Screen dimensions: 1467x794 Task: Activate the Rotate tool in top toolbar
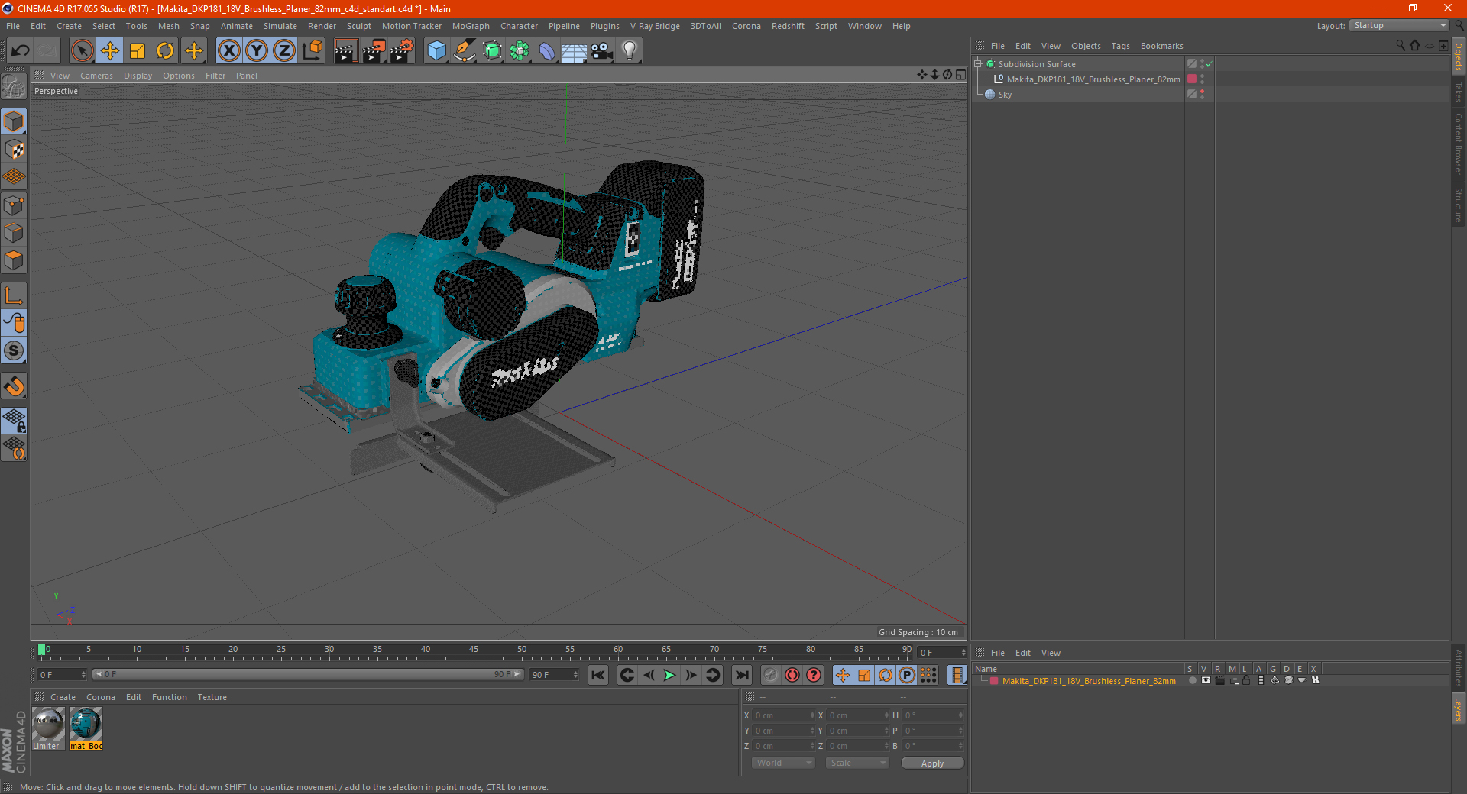pyautogui.click(x=165, y=51)
